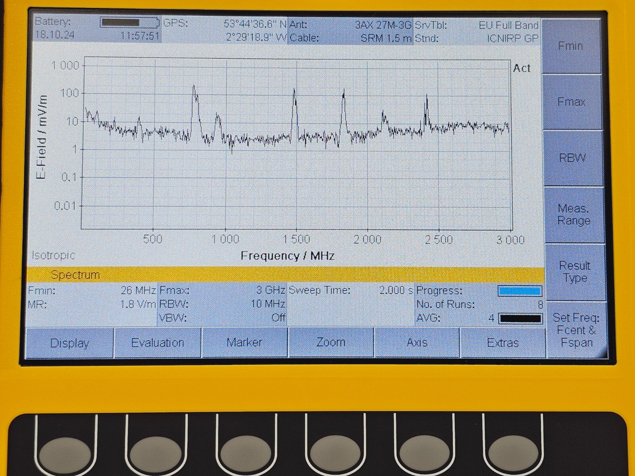Viewport: 635px width, 476px height.
Task: Click the battery level indicator
Action: 129,23
